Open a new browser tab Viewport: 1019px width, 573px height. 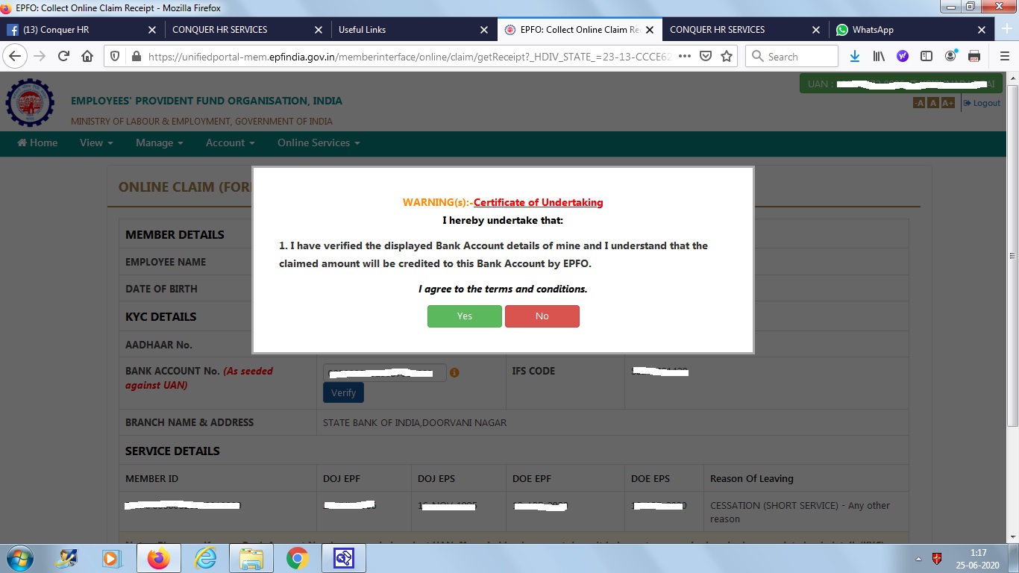[x=1006, y=30]
